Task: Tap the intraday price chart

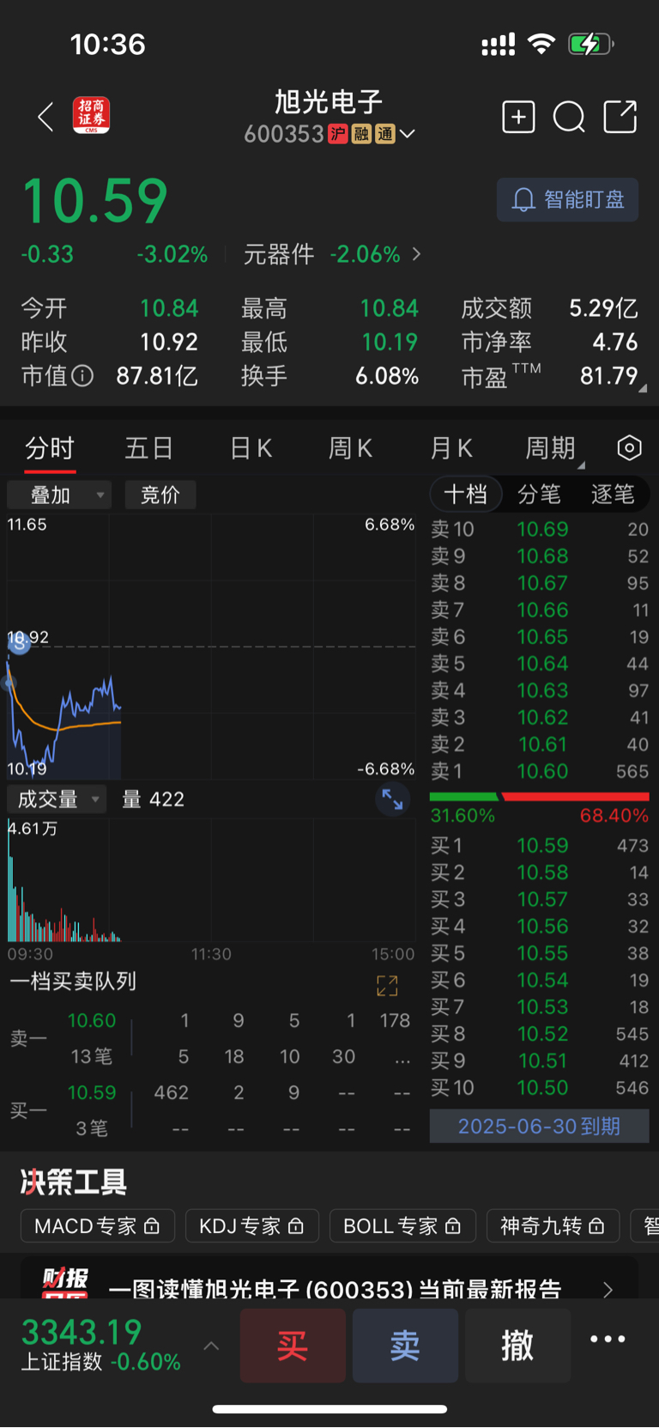Action: (211, 647)
